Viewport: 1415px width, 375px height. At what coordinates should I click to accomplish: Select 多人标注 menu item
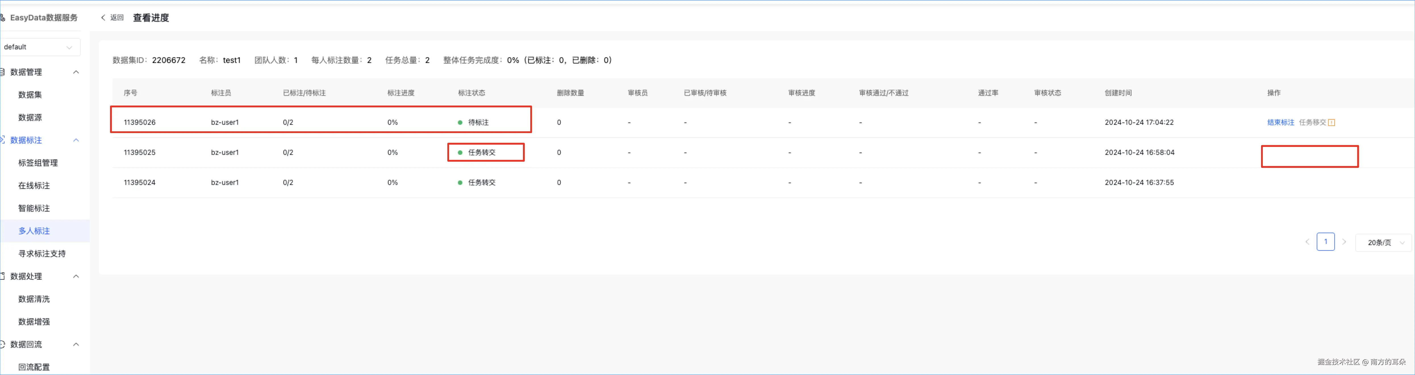tap(34, 231)
